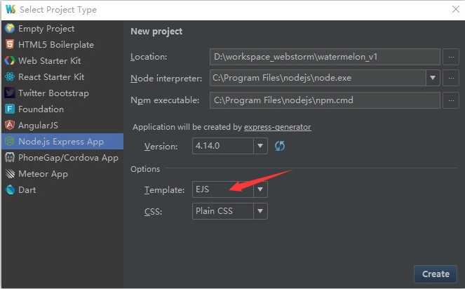The height and width of the screenshot is (289, 465).
Task: Click the Web Starter Kit icon
Action: (10, 60)
